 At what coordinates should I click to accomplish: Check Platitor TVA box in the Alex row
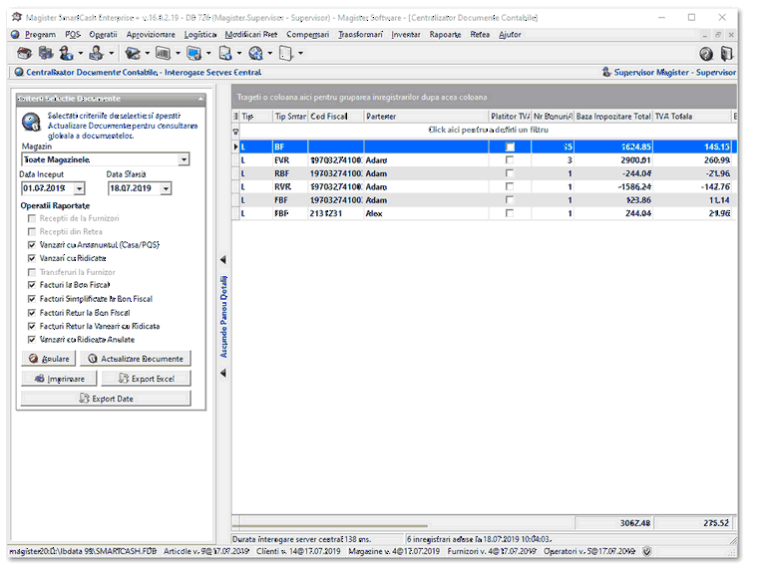(x=510, y=213)
